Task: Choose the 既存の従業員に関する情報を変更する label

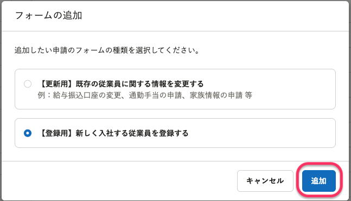Action: pos(139,84)
